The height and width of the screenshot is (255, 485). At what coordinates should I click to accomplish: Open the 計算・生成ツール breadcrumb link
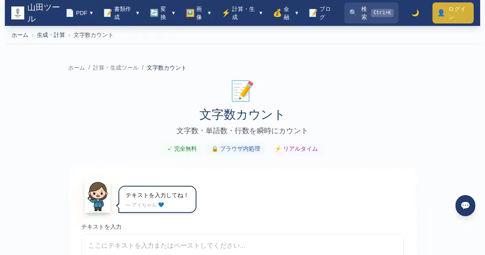point(116,68)
